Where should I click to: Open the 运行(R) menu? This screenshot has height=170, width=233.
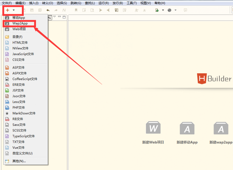pyautogui.click(x=104, y=3)
